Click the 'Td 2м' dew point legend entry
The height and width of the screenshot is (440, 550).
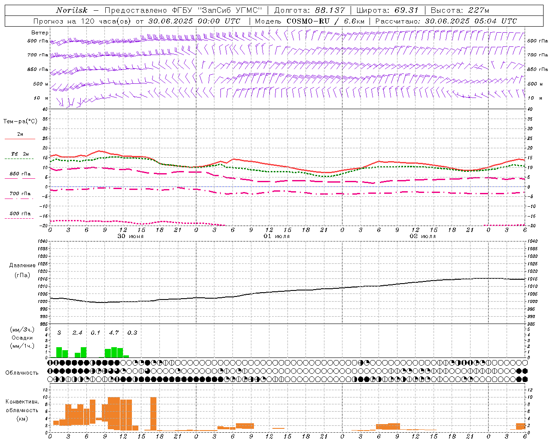pos(20,154)
